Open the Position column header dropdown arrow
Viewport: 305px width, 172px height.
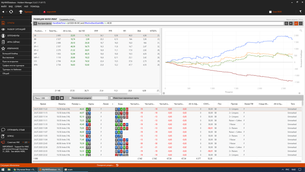pyautogui.click(x=45, y=31)
